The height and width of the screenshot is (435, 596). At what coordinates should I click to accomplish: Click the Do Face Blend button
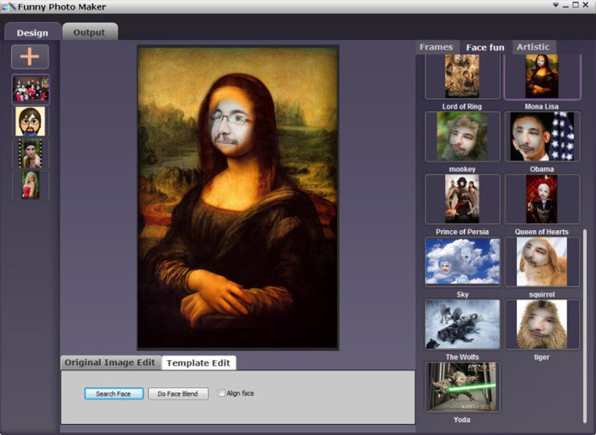[x=178, y=394]
